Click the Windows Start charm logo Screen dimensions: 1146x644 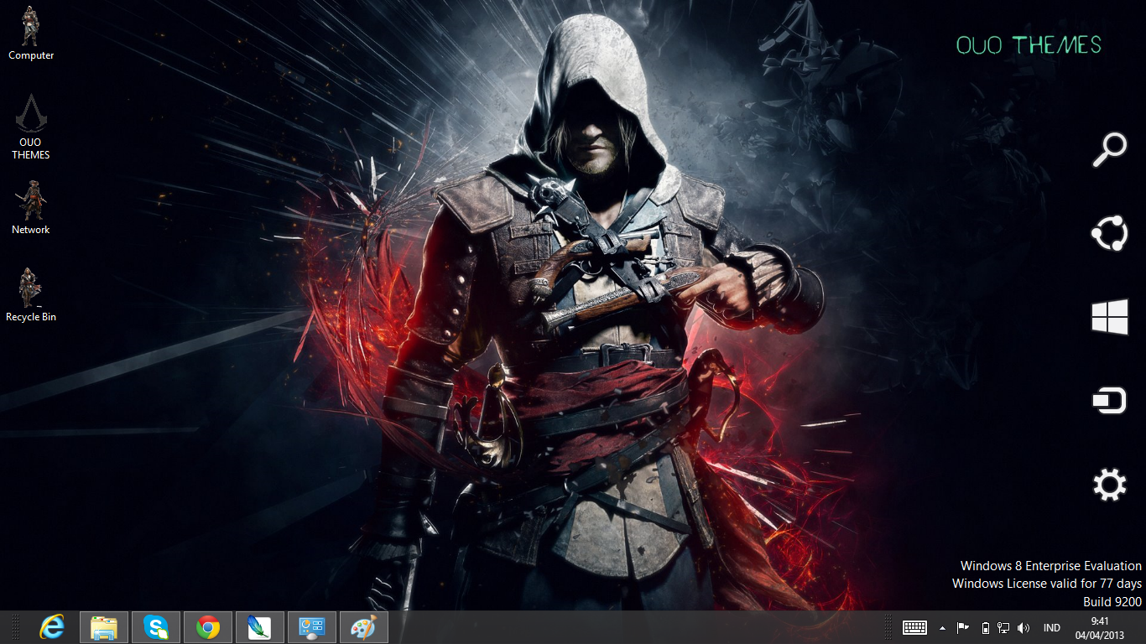[x=1109, y=318]
